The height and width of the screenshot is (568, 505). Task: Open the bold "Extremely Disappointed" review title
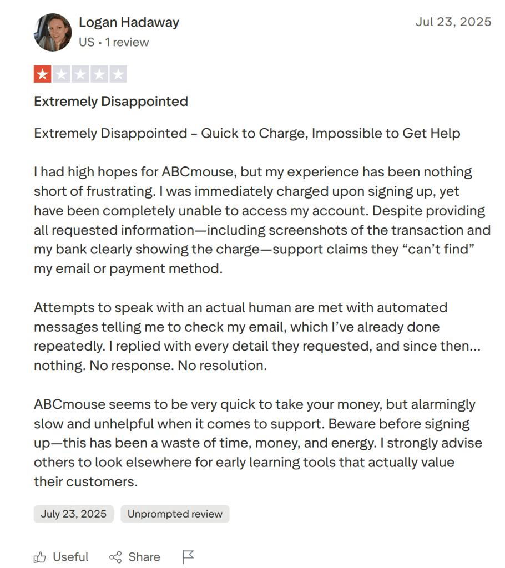[x=111, y=102]
